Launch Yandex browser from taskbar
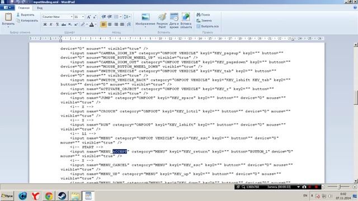358x201 pixels. tap(36, 196)
